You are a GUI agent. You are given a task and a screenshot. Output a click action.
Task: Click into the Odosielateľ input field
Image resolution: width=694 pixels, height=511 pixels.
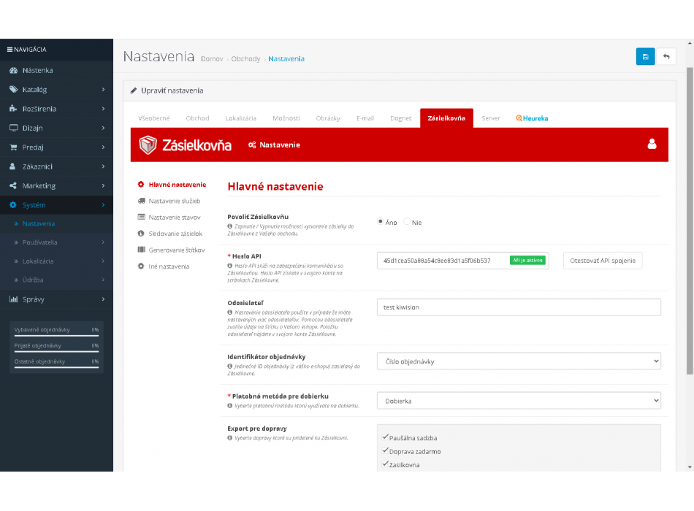pyautogui.click(x=519, y=307)
